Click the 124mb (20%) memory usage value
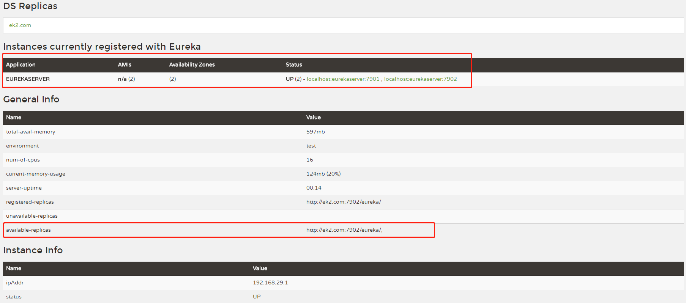 tap(323, 174)
